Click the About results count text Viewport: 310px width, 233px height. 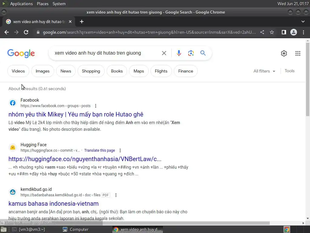(37, 89)
